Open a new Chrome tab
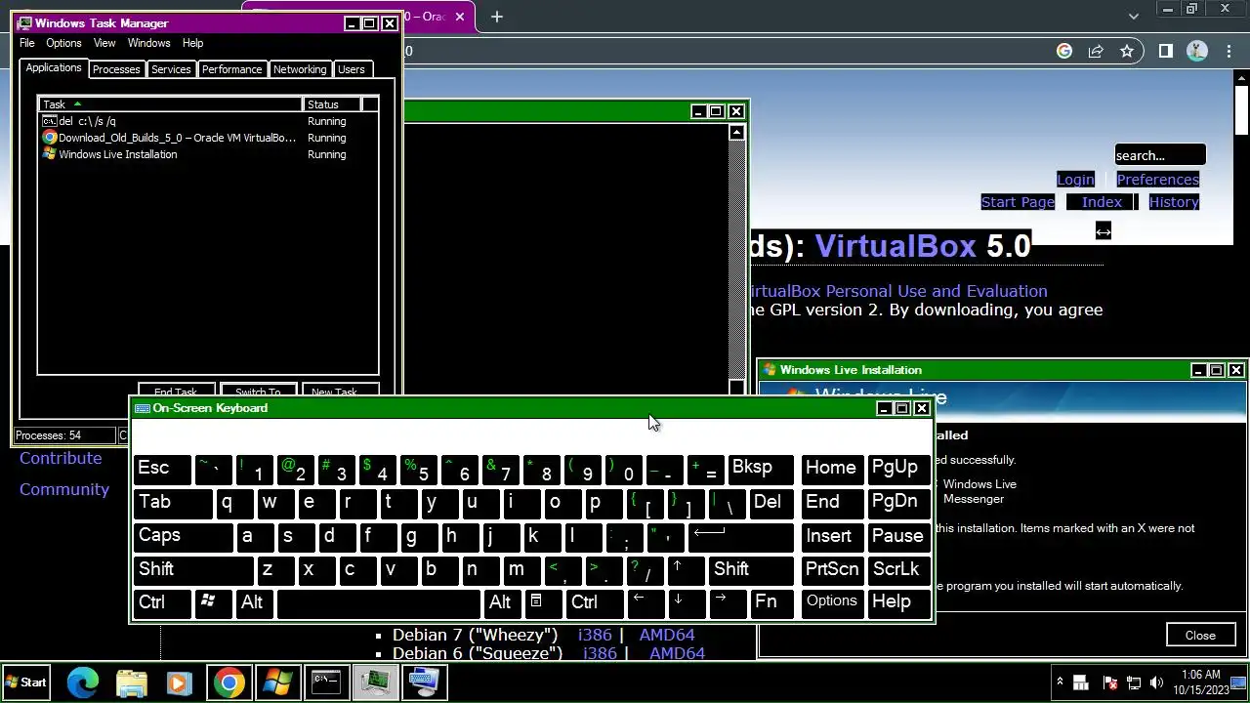The height and width of the screenshot is (703, 1250). (x=497, y=16)
